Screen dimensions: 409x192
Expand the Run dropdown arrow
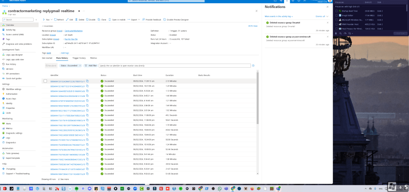tap(51, 20)
